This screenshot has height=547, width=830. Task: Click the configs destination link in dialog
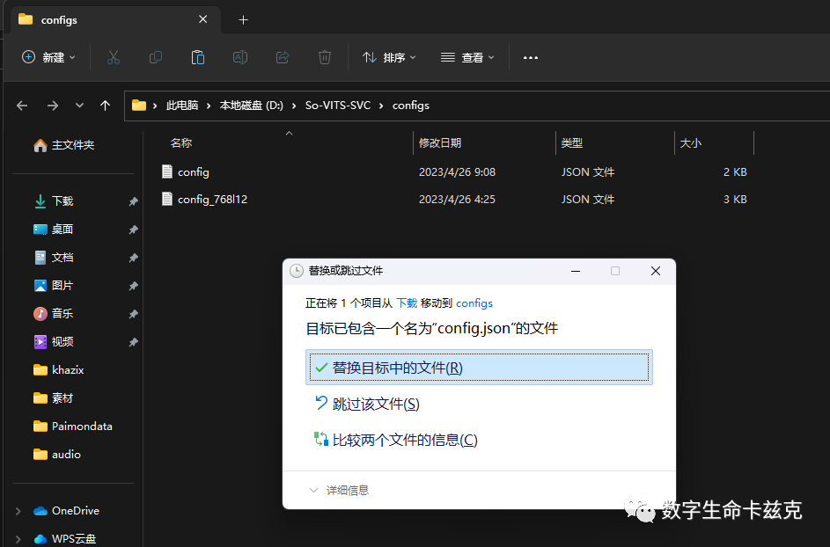pos(474,303)
